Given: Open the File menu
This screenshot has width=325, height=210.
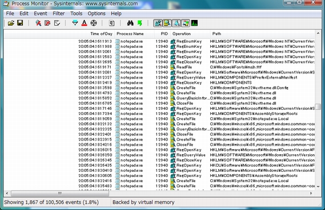Looking at the screenshot, I should (x=10, y=14).
